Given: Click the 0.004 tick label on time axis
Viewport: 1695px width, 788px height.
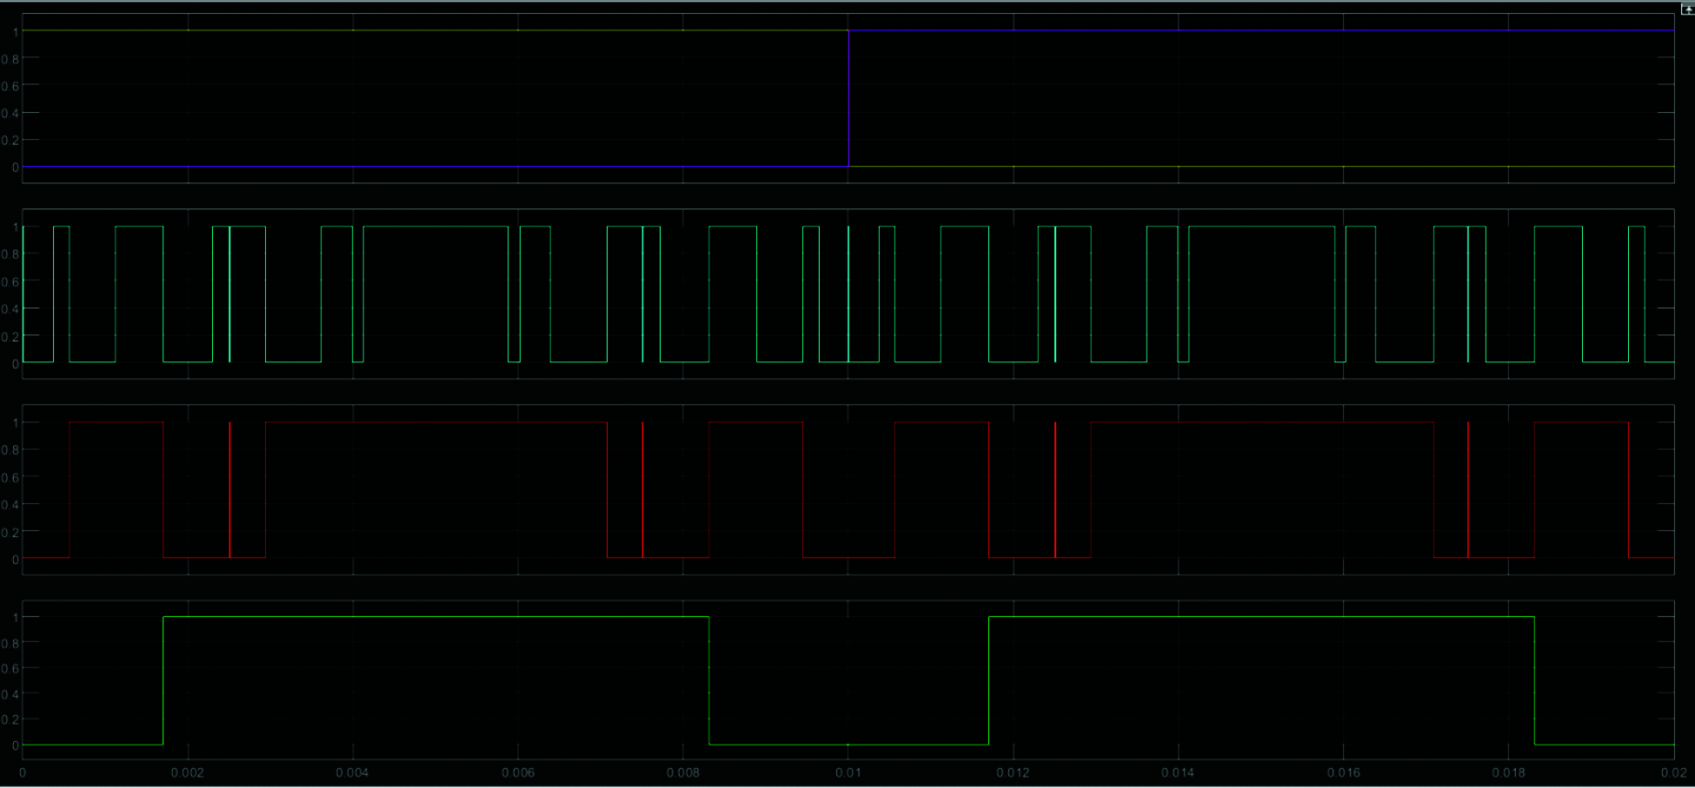Looking at the screenshot, I should coord(352,772).
